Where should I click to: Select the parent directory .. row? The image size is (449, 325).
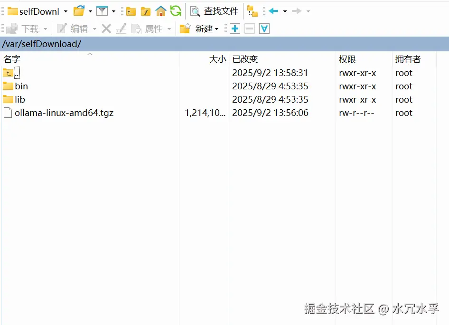[x=11, y=73]
